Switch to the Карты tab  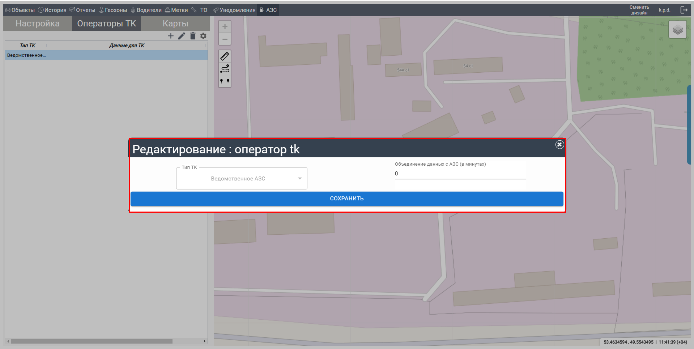coord(175,24)
